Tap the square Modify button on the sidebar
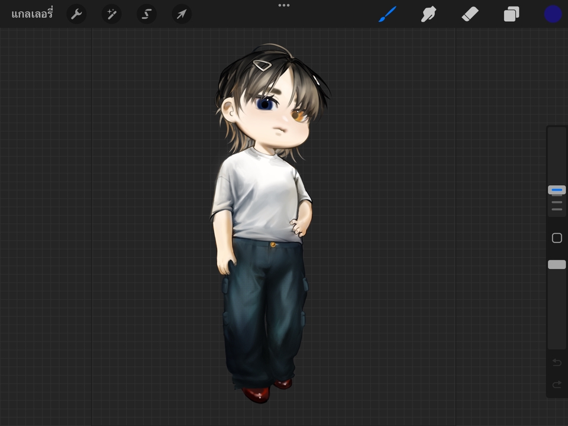This screenshot has width=568, height=426. coord(556,237)
